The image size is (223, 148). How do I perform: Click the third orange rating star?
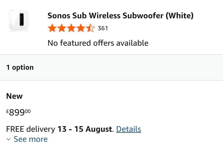click(71, 28)
